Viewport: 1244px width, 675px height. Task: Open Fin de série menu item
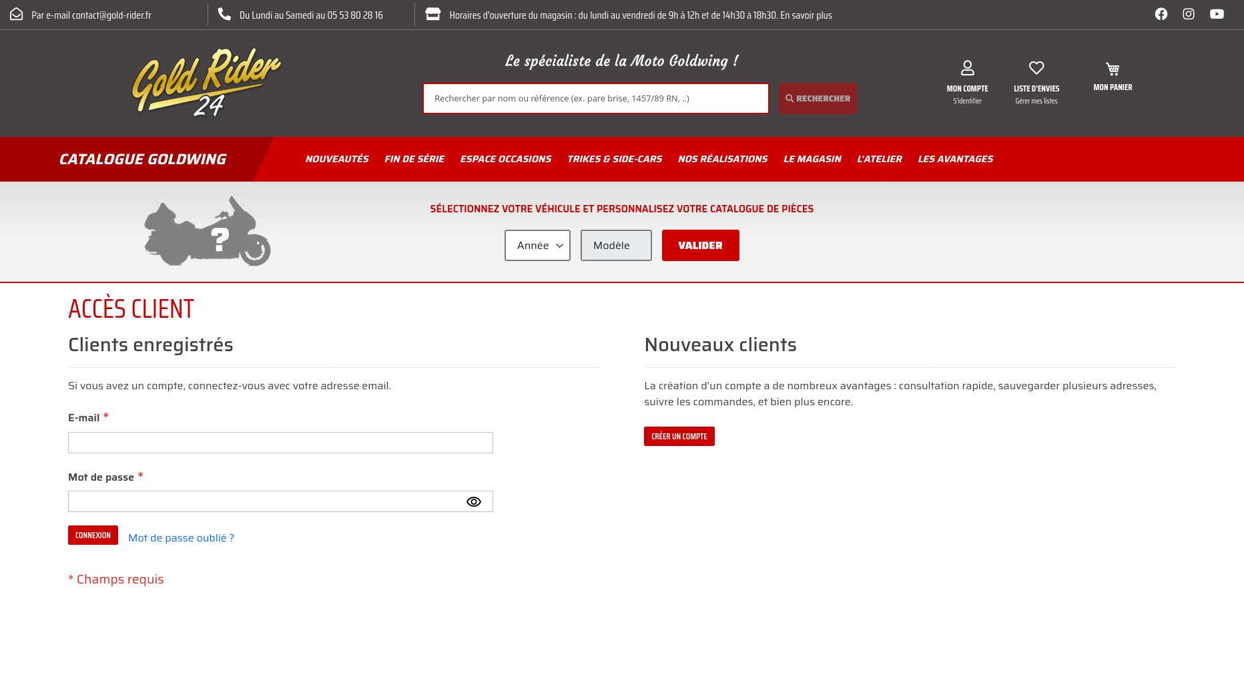pyautogui.click(x=414, y=159)
